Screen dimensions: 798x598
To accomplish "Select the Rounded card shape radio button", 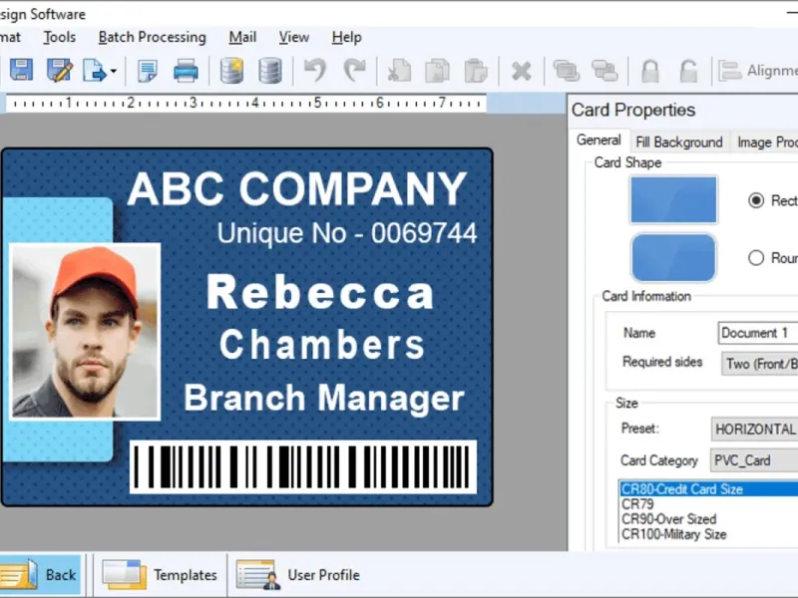I will pos(756,258).
